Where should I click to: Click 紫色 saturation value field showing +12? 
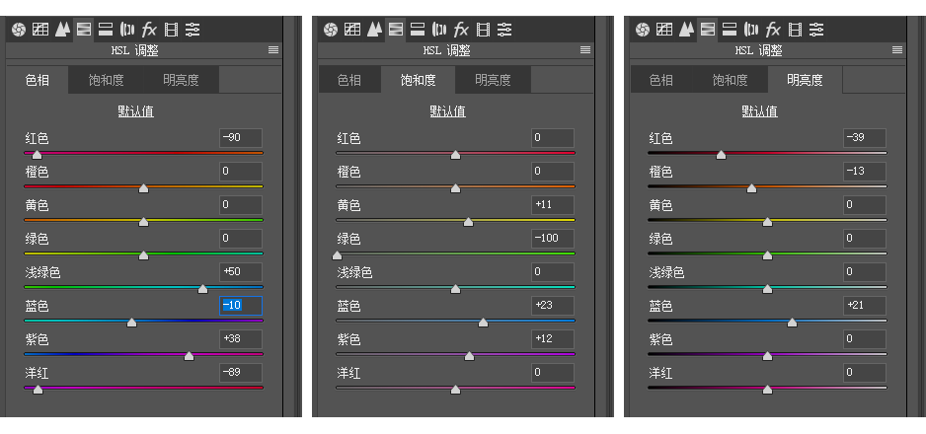pos(553,339)
